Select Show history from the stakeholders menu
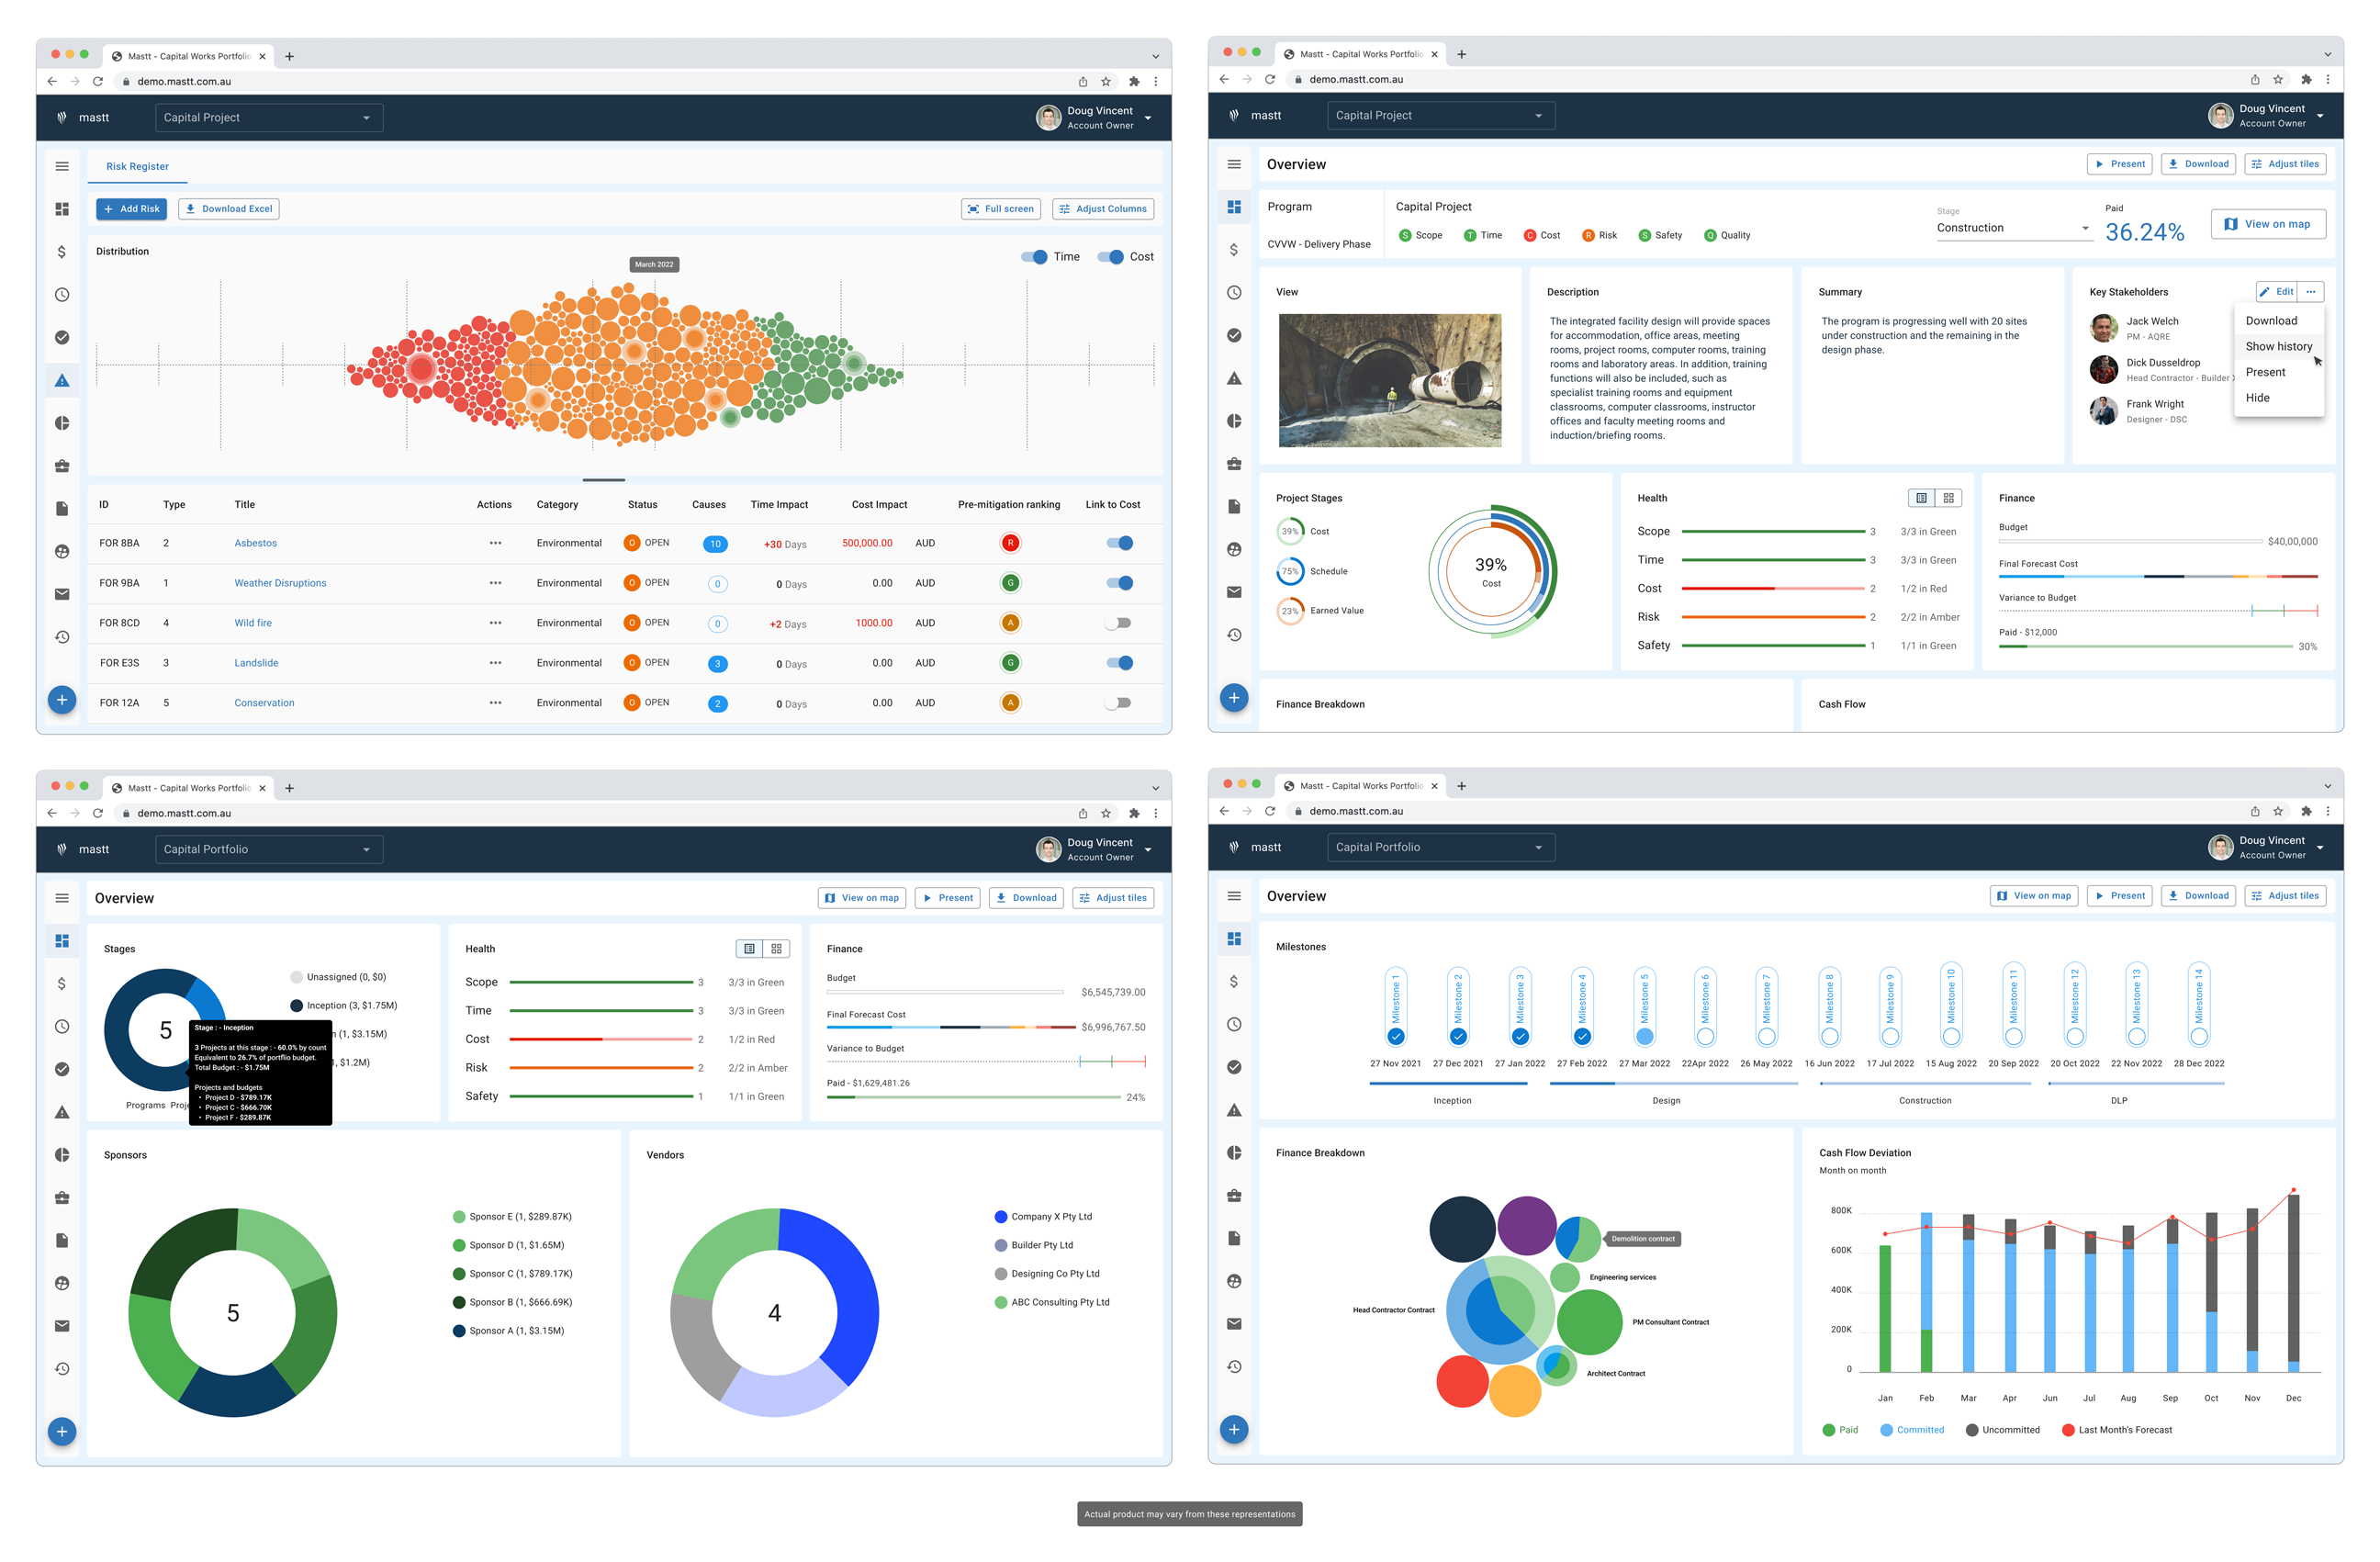 (2279, 346)
